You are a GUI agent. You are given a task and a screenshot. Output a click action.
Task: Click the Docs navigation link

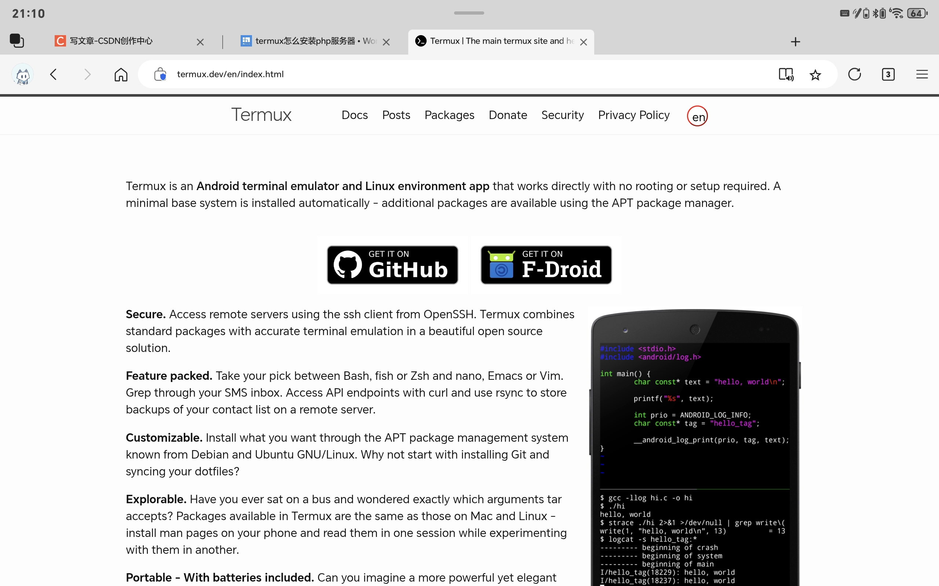click(x=354, y=115)
